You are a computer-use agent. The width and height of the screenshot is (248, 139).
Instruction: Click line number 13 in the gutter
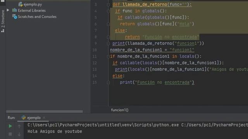tap(95, 69)
